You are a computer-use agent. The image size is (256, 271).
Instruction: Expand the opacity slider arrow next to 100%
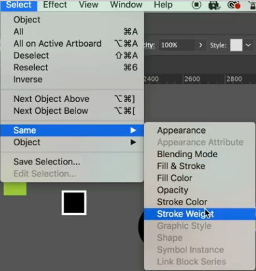pyautogui.click(x=200, y=45)
